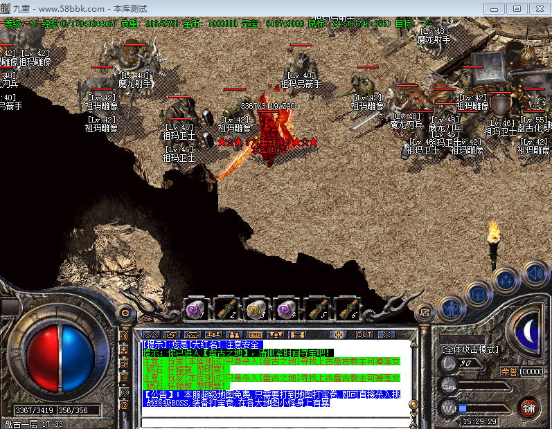Click the empty experience progress bar
The width and height of the screenshot is (552, 429).
[x=483, y=385]
